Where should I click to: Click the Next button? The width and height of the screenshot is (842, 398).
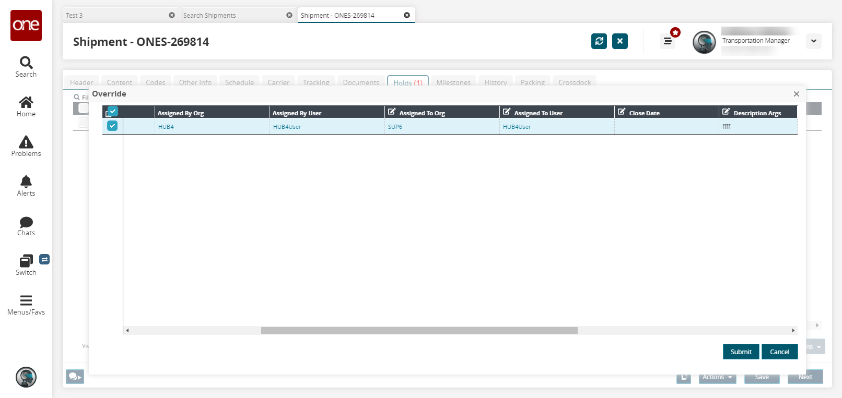[x=805, y=377]
